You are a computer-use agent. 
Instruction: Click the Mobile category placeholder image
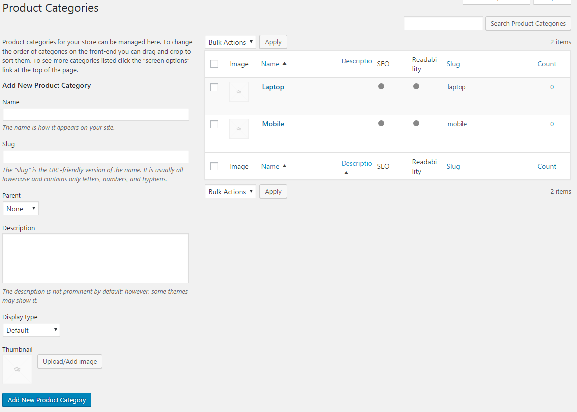239,129
